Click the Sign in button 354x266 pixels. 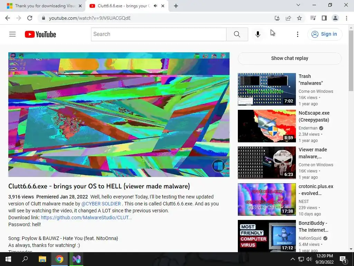coord(324,34)
